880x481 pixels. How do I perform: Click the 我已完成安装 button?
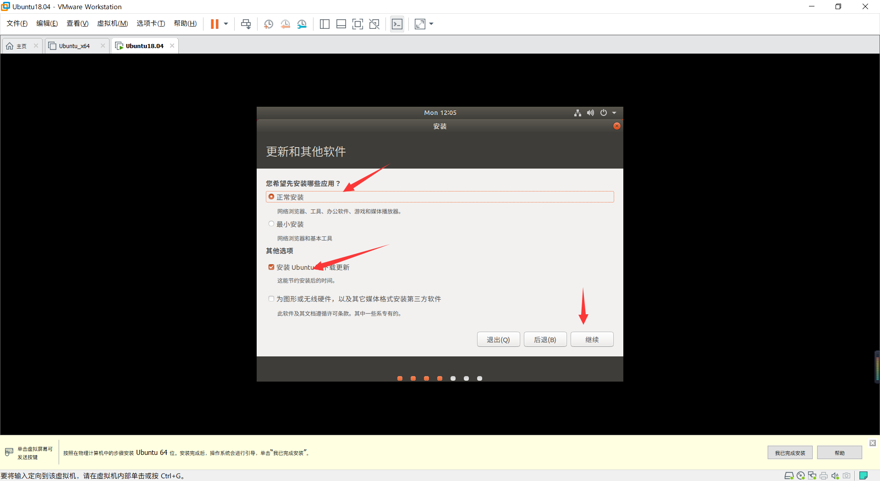pyautogui.click(x=790, y=453)
